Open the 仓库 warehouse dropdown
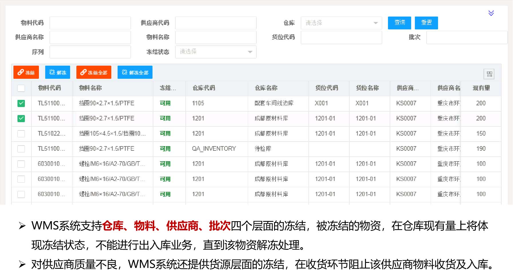Viewport: 513px width, 274px height. pyautogui.click(x=341, y=23)
